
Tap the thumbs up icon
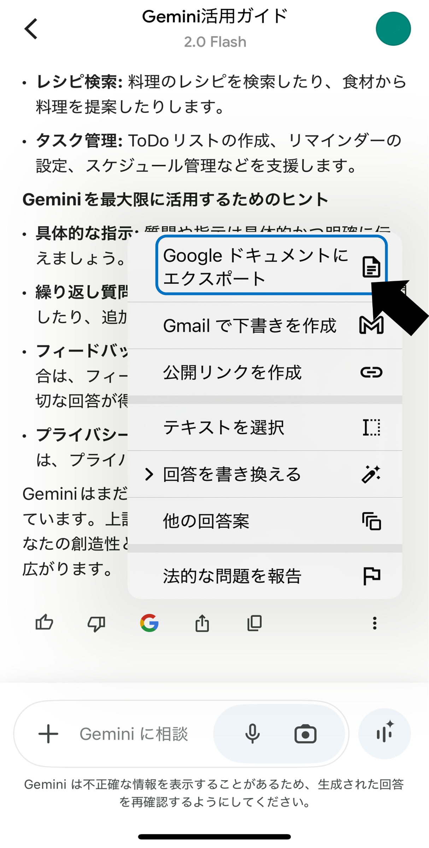pyautogui.click(x=45, y=623)
